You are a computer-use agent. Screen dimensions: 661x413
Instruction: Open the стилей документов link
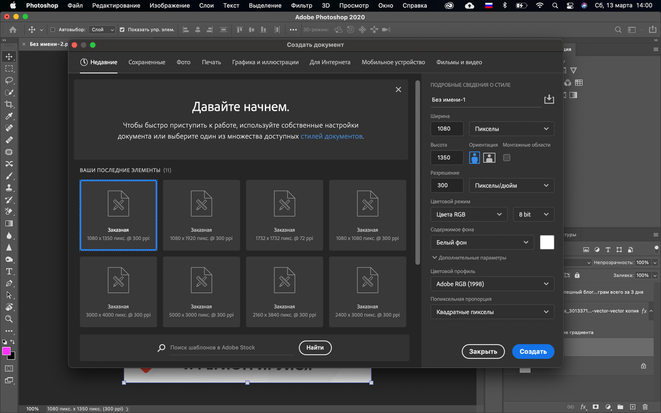332,136
